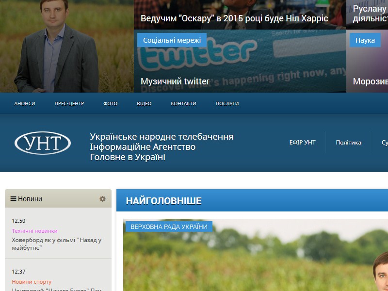388x291 pixels.
Task: Read the Oscar host Ніл Харріс headline
Action: [x=234, y=18]
